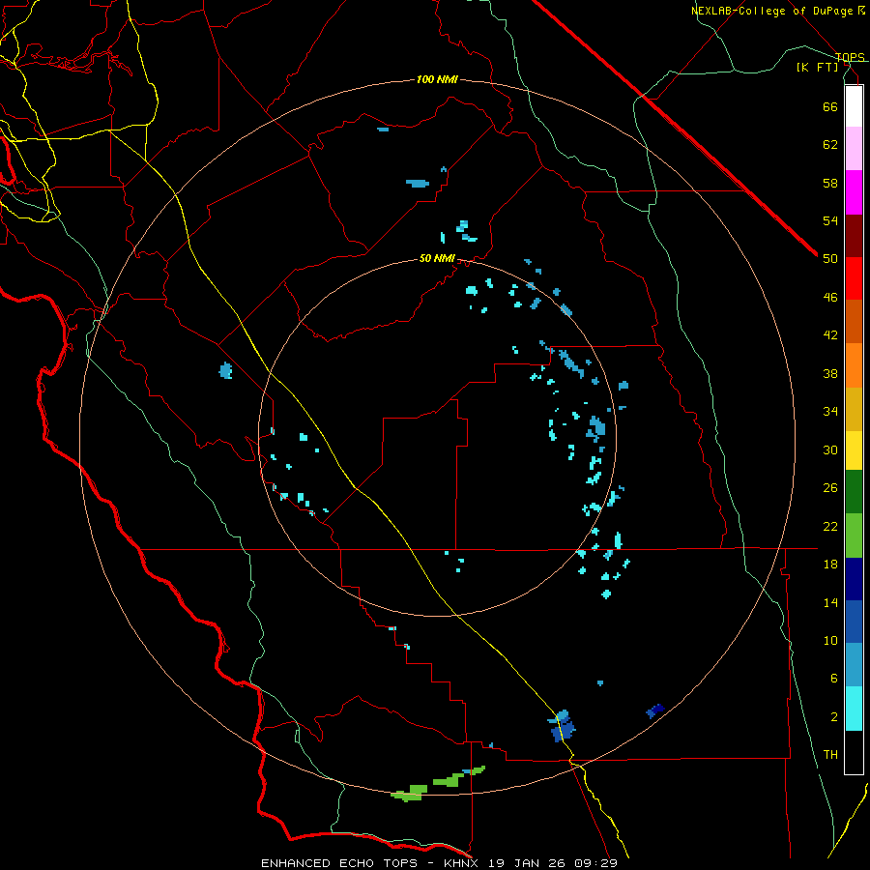Click the orange 42 kft legend swatch
870x870 pixels.
854,365
